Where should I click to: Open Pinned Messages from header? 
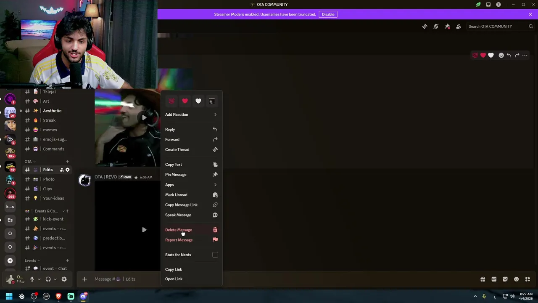click(x=447, y=27)
